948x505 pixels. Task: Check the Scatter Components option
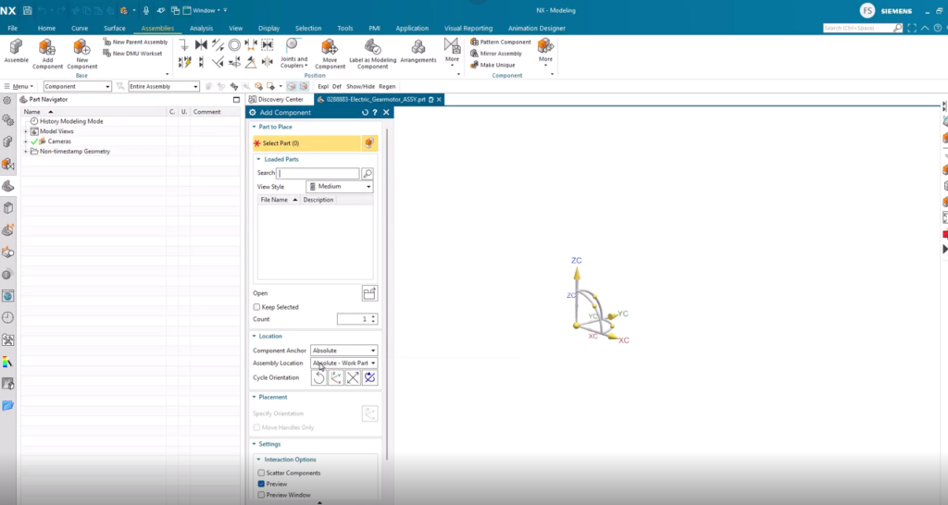point(261,473)
